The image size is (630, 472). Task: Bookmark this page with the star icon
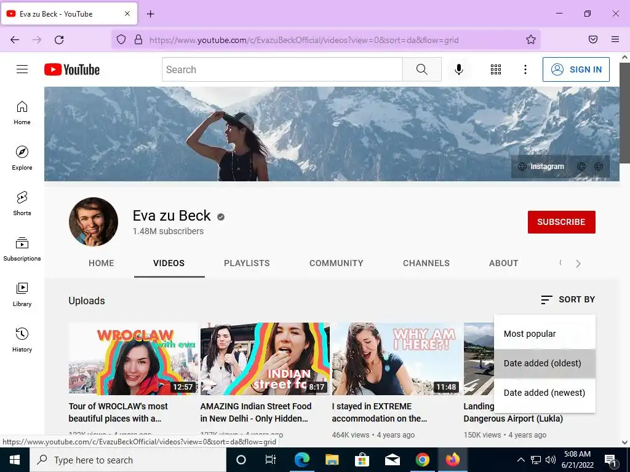pos(531,39)
